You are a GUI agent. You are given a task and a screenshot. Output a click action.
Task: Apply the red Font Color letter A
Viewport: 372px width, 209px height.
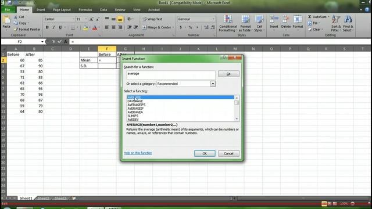(x=95, y=28)
